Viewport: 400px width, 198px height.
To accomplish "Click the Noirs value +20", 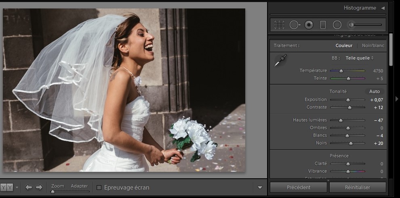I will coord(379,143).
